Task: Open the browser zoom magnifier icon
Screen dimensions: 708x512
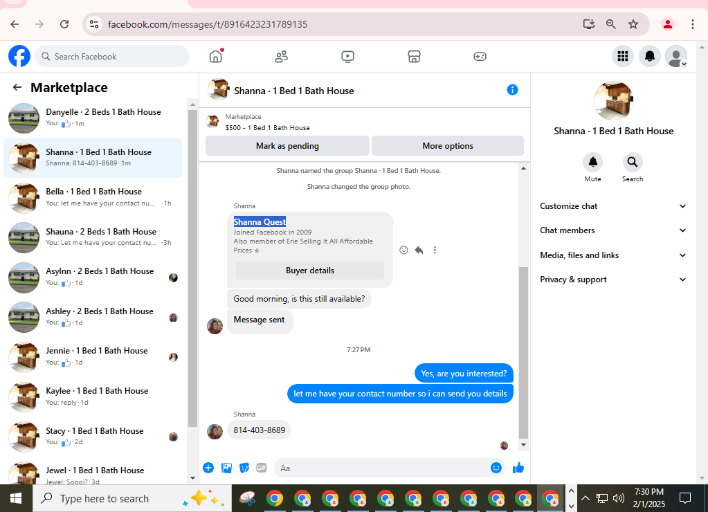Action: pos(610,24)
